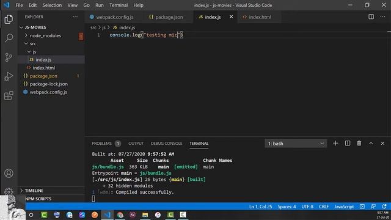
Task: Open the Terminal menu
Action: click(x=119, y=5)
